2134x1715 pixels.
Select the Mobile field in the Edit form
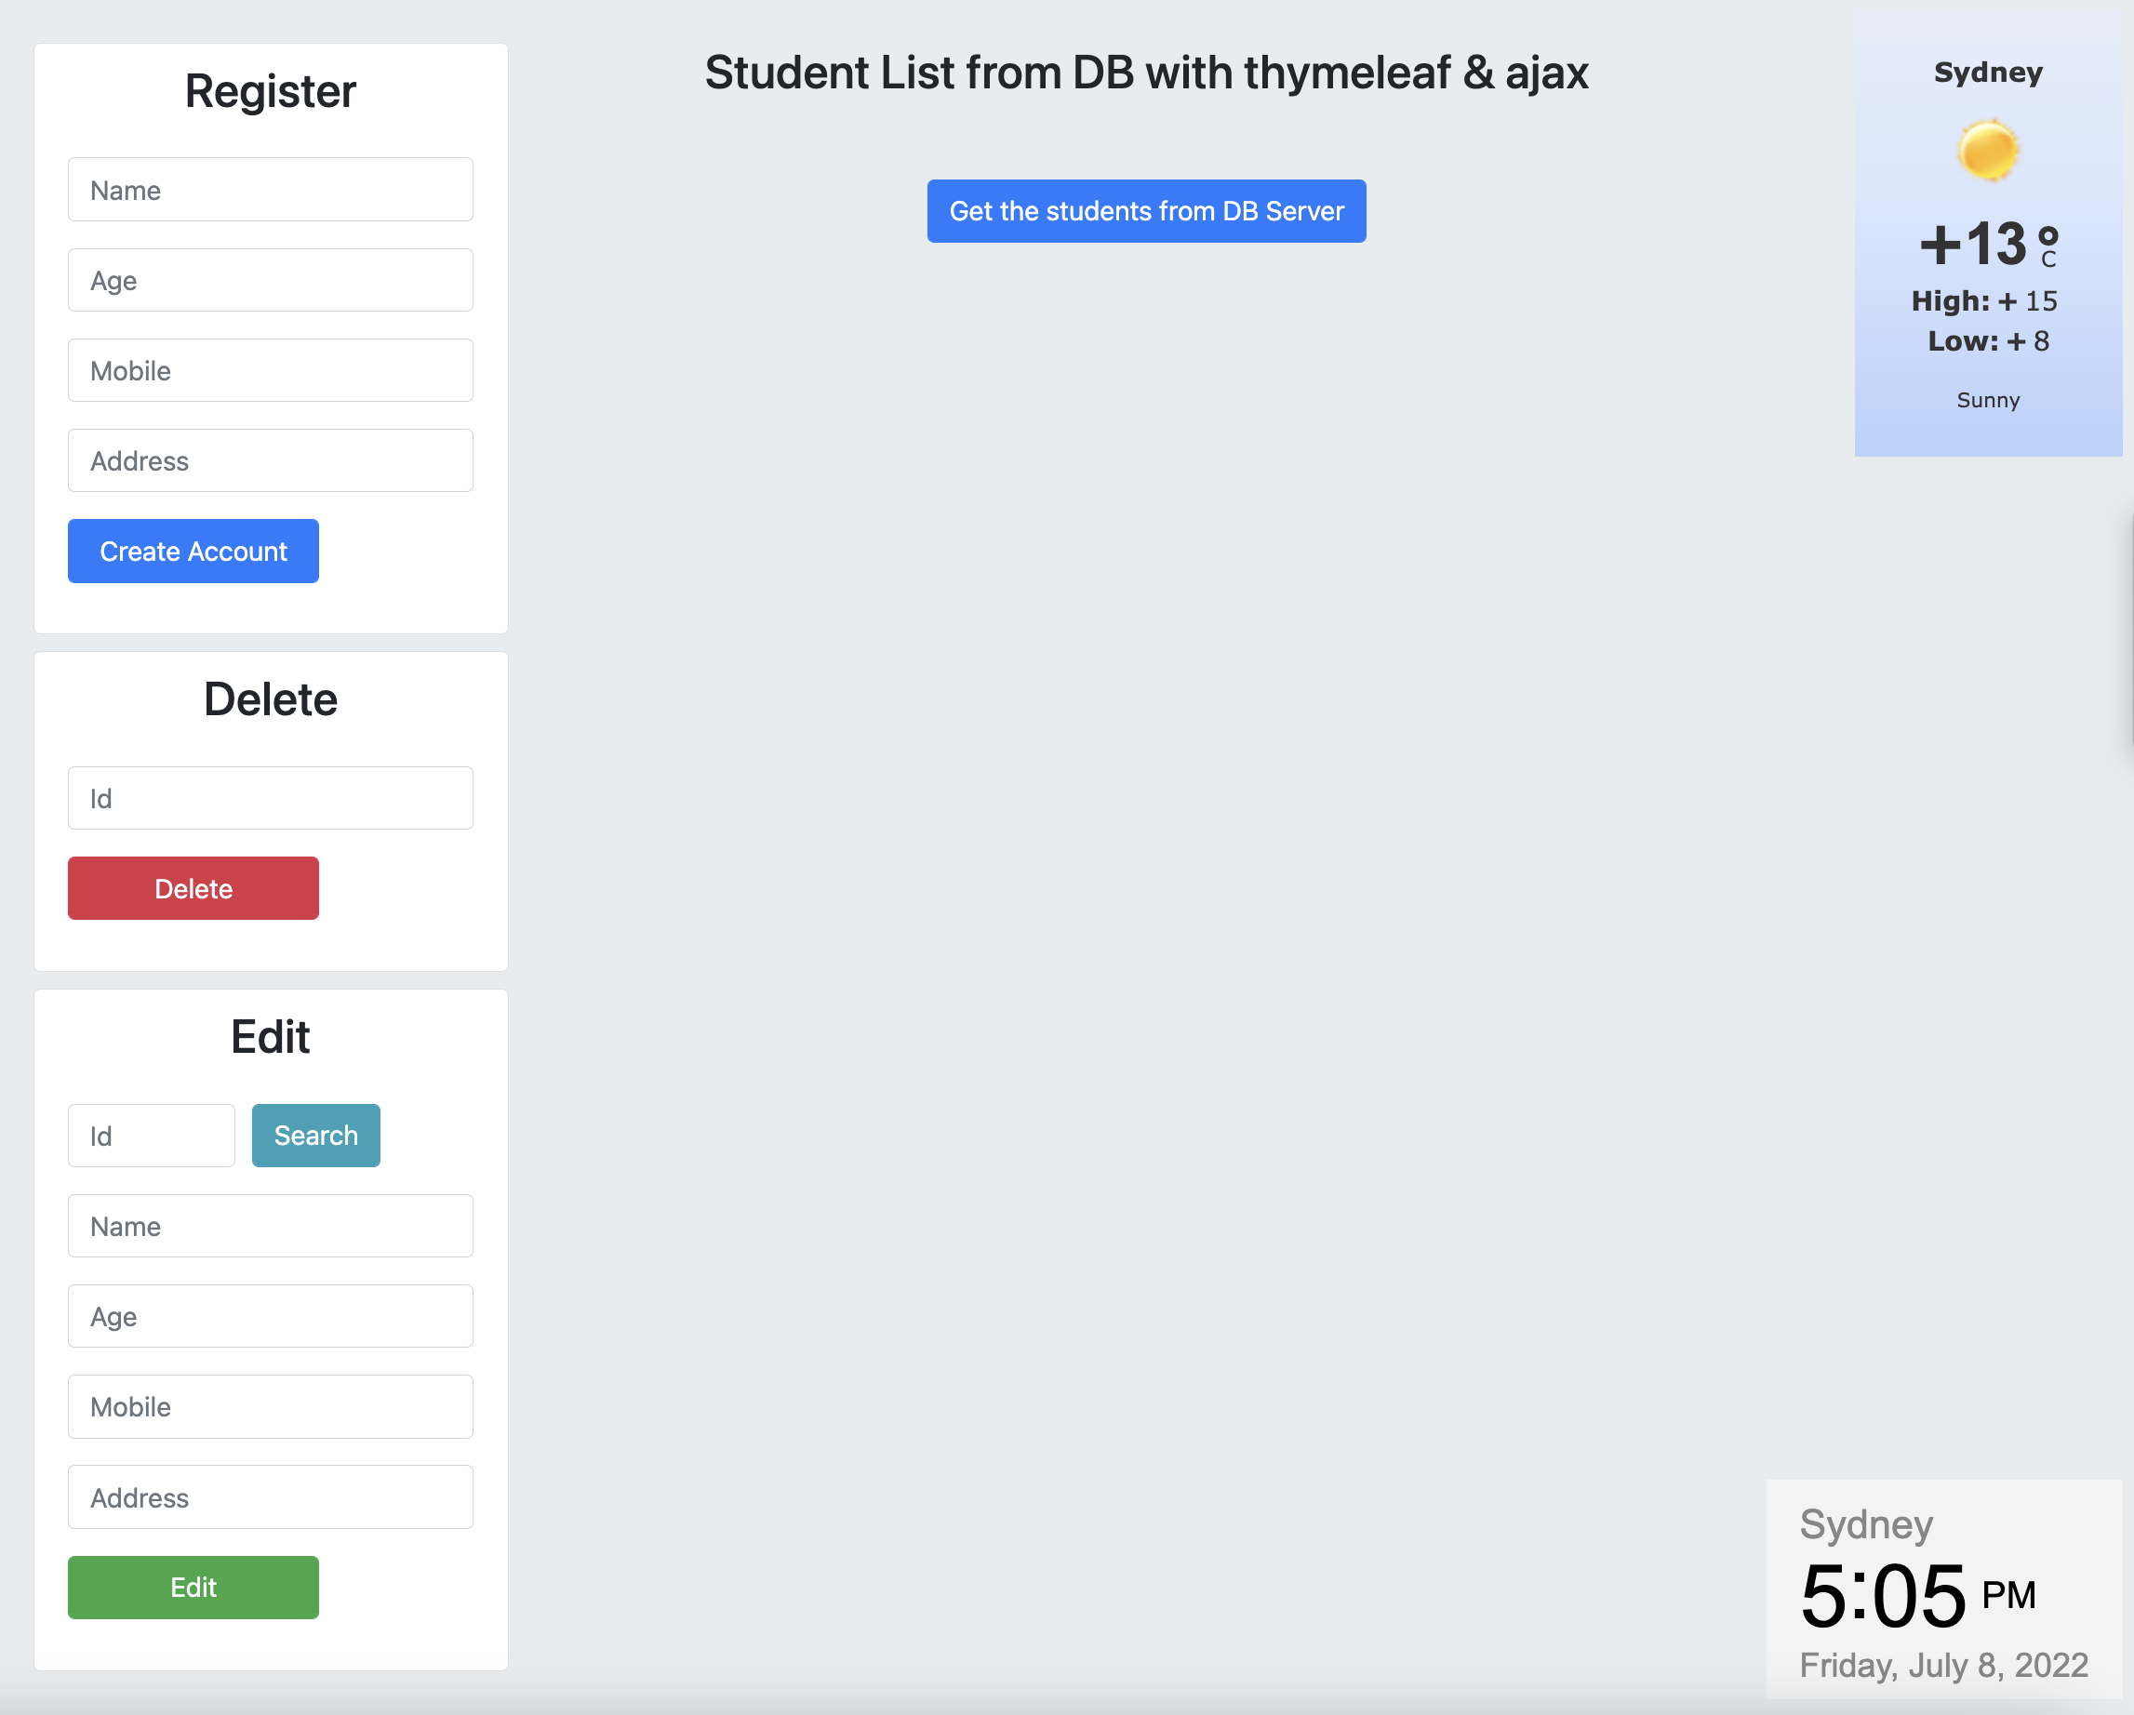pos(270,1406)
